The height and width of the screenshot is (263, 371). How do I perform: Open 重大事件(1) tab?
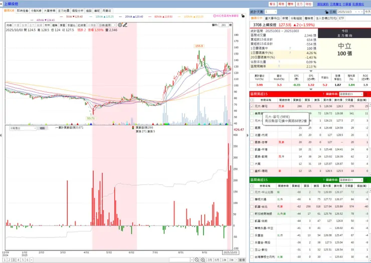coord(272,18)
